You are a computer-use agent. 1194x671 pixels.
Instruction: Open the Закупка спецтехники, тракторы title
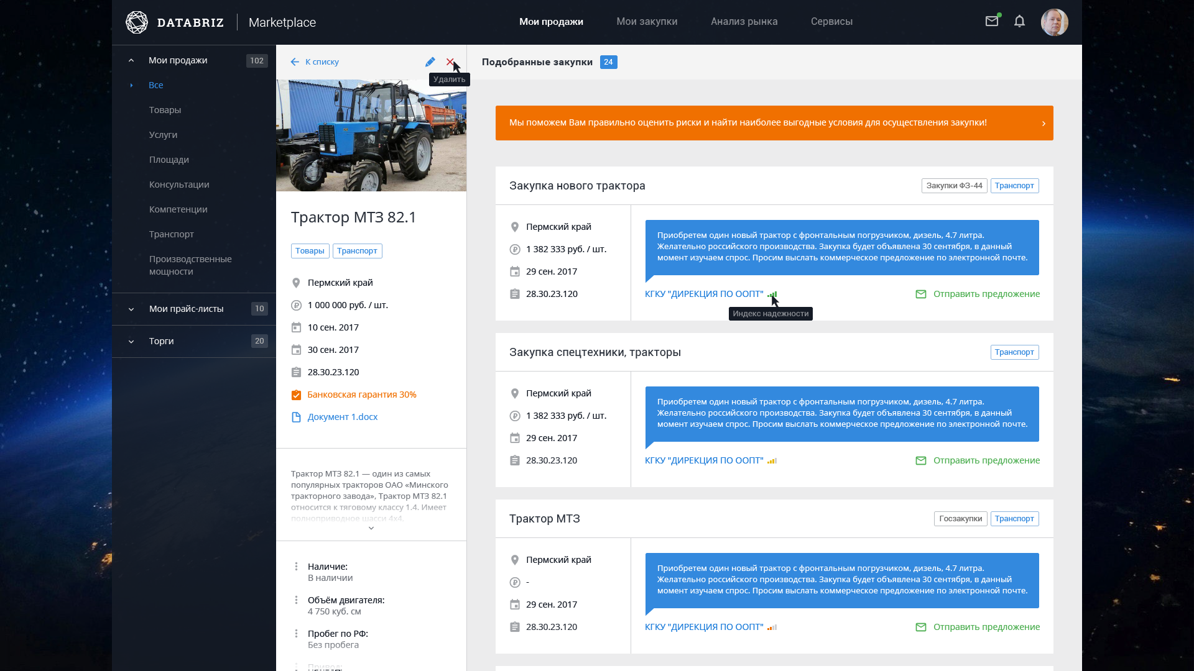point(595,352)
